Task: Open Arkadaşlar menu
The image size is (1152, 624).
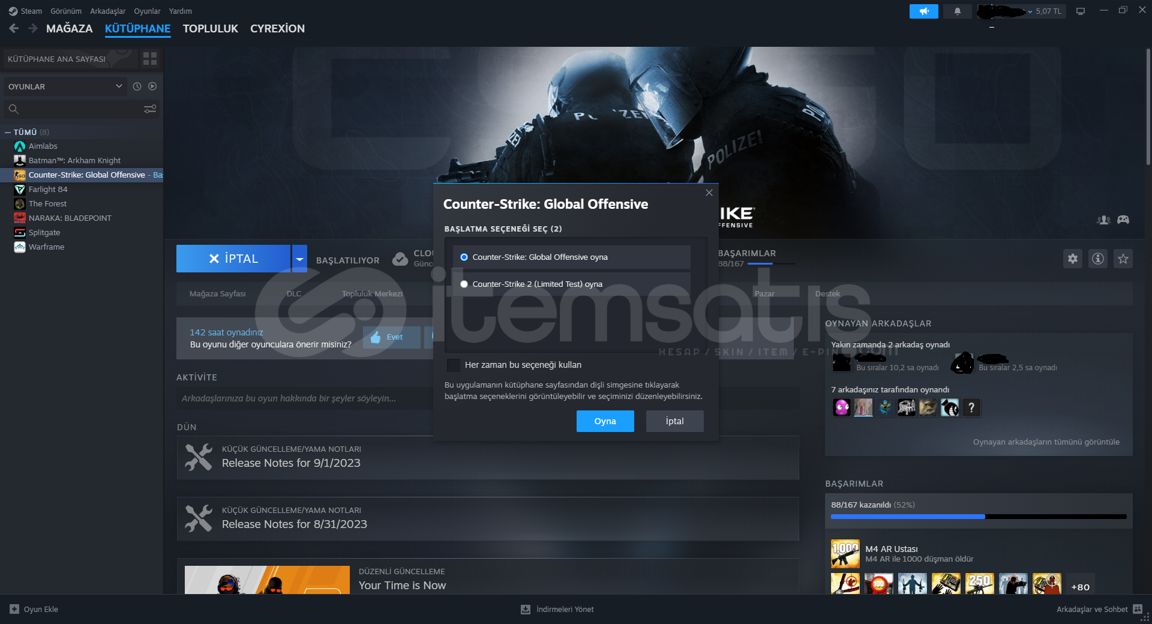Action: 108,11
